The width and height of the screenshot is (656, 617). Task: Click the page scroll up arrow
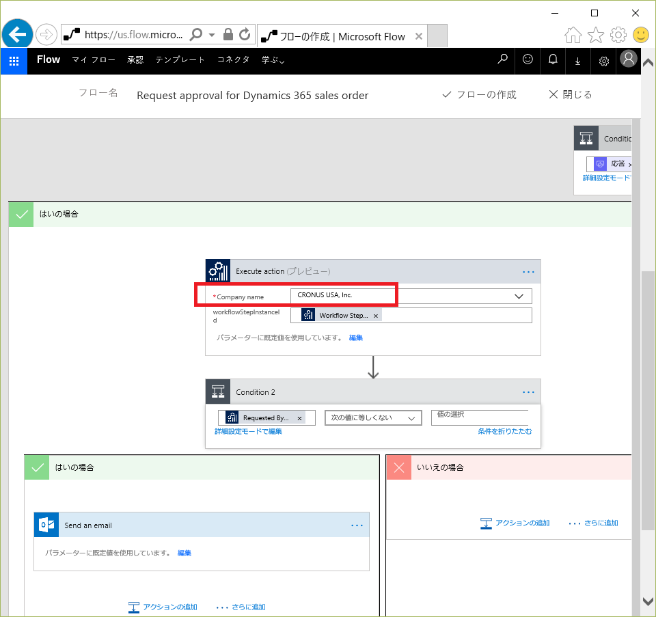[648, 63]
